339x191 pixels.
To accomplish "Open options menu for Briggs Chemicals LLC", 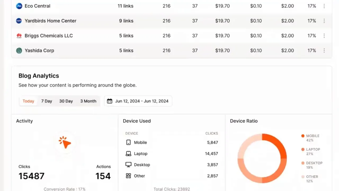I will [324, 36].
